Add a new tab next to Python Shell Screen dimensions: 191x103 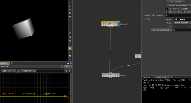coord(172,77)
